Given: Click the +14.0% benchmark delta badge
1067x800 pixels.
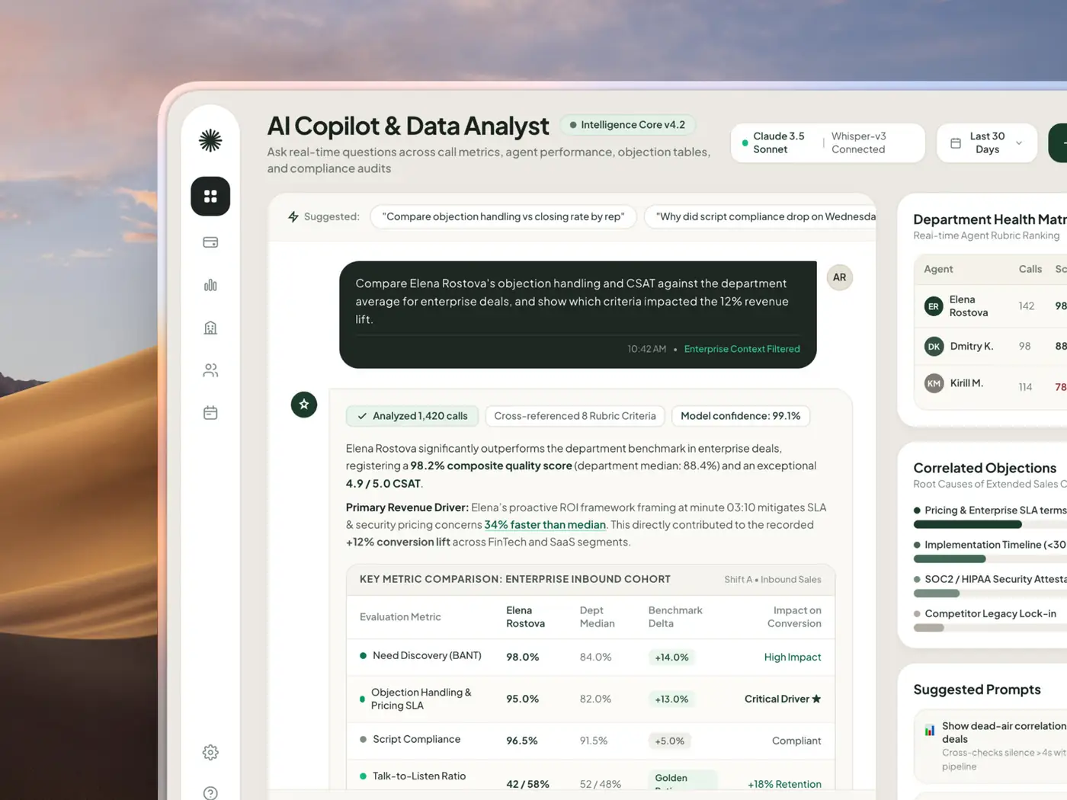Looking at the screenshot, I should tap(671, 658).
